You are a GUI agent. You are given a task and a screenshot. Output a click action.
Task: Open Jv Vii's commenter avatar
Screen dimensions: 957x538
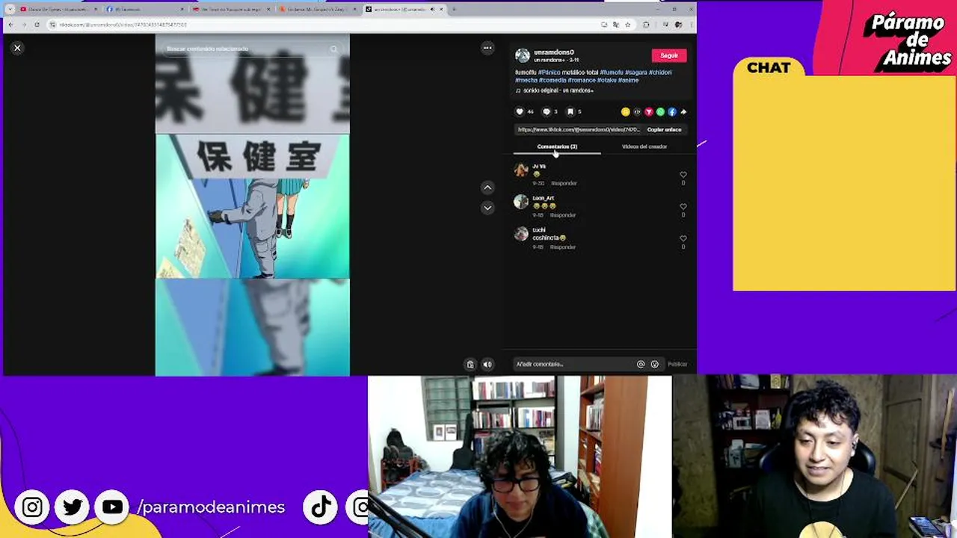coord(521,170)
